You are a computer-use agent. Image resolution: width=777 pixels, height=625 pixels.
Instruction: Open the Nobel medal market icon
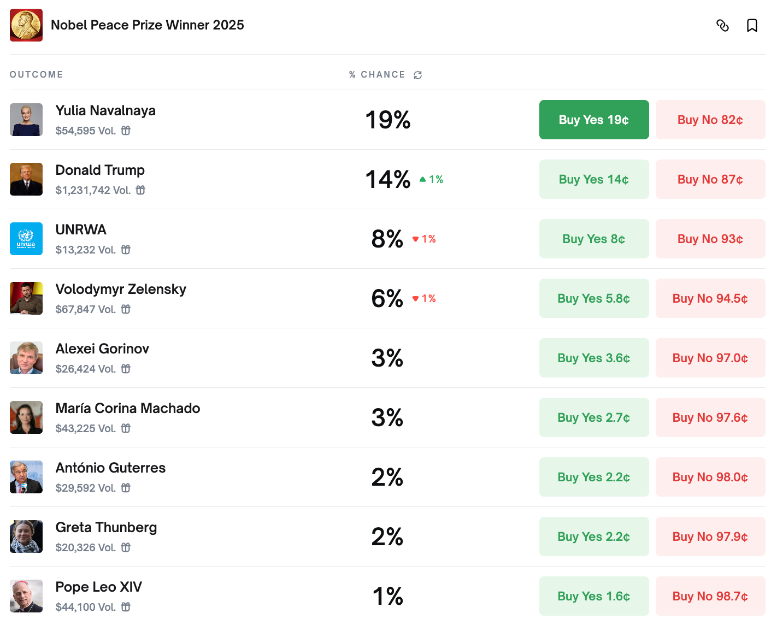pyautogui.click(x=26, y=25)
